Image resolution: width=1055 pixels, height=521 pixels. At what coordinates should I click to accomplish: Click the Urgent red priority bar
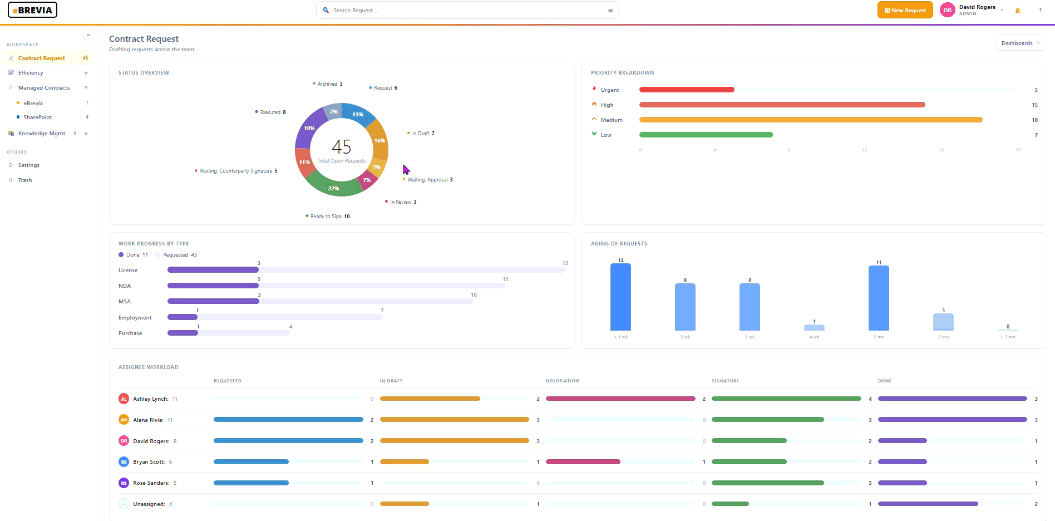[x=687, y=90]
